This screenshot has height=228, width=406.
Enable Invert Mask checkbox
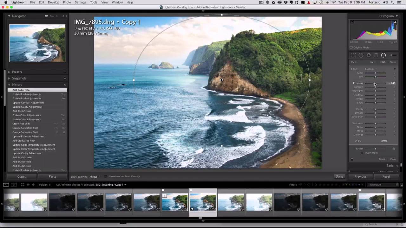click(x=362, y=153)
